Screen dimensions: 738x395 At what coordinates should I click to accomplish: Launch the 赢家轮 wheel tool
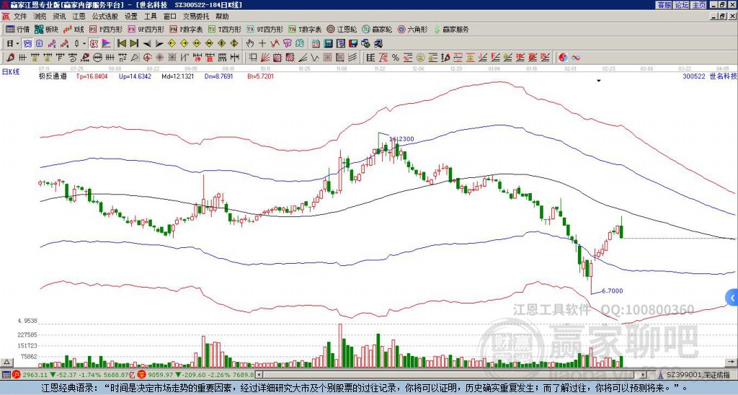point(377,29)
